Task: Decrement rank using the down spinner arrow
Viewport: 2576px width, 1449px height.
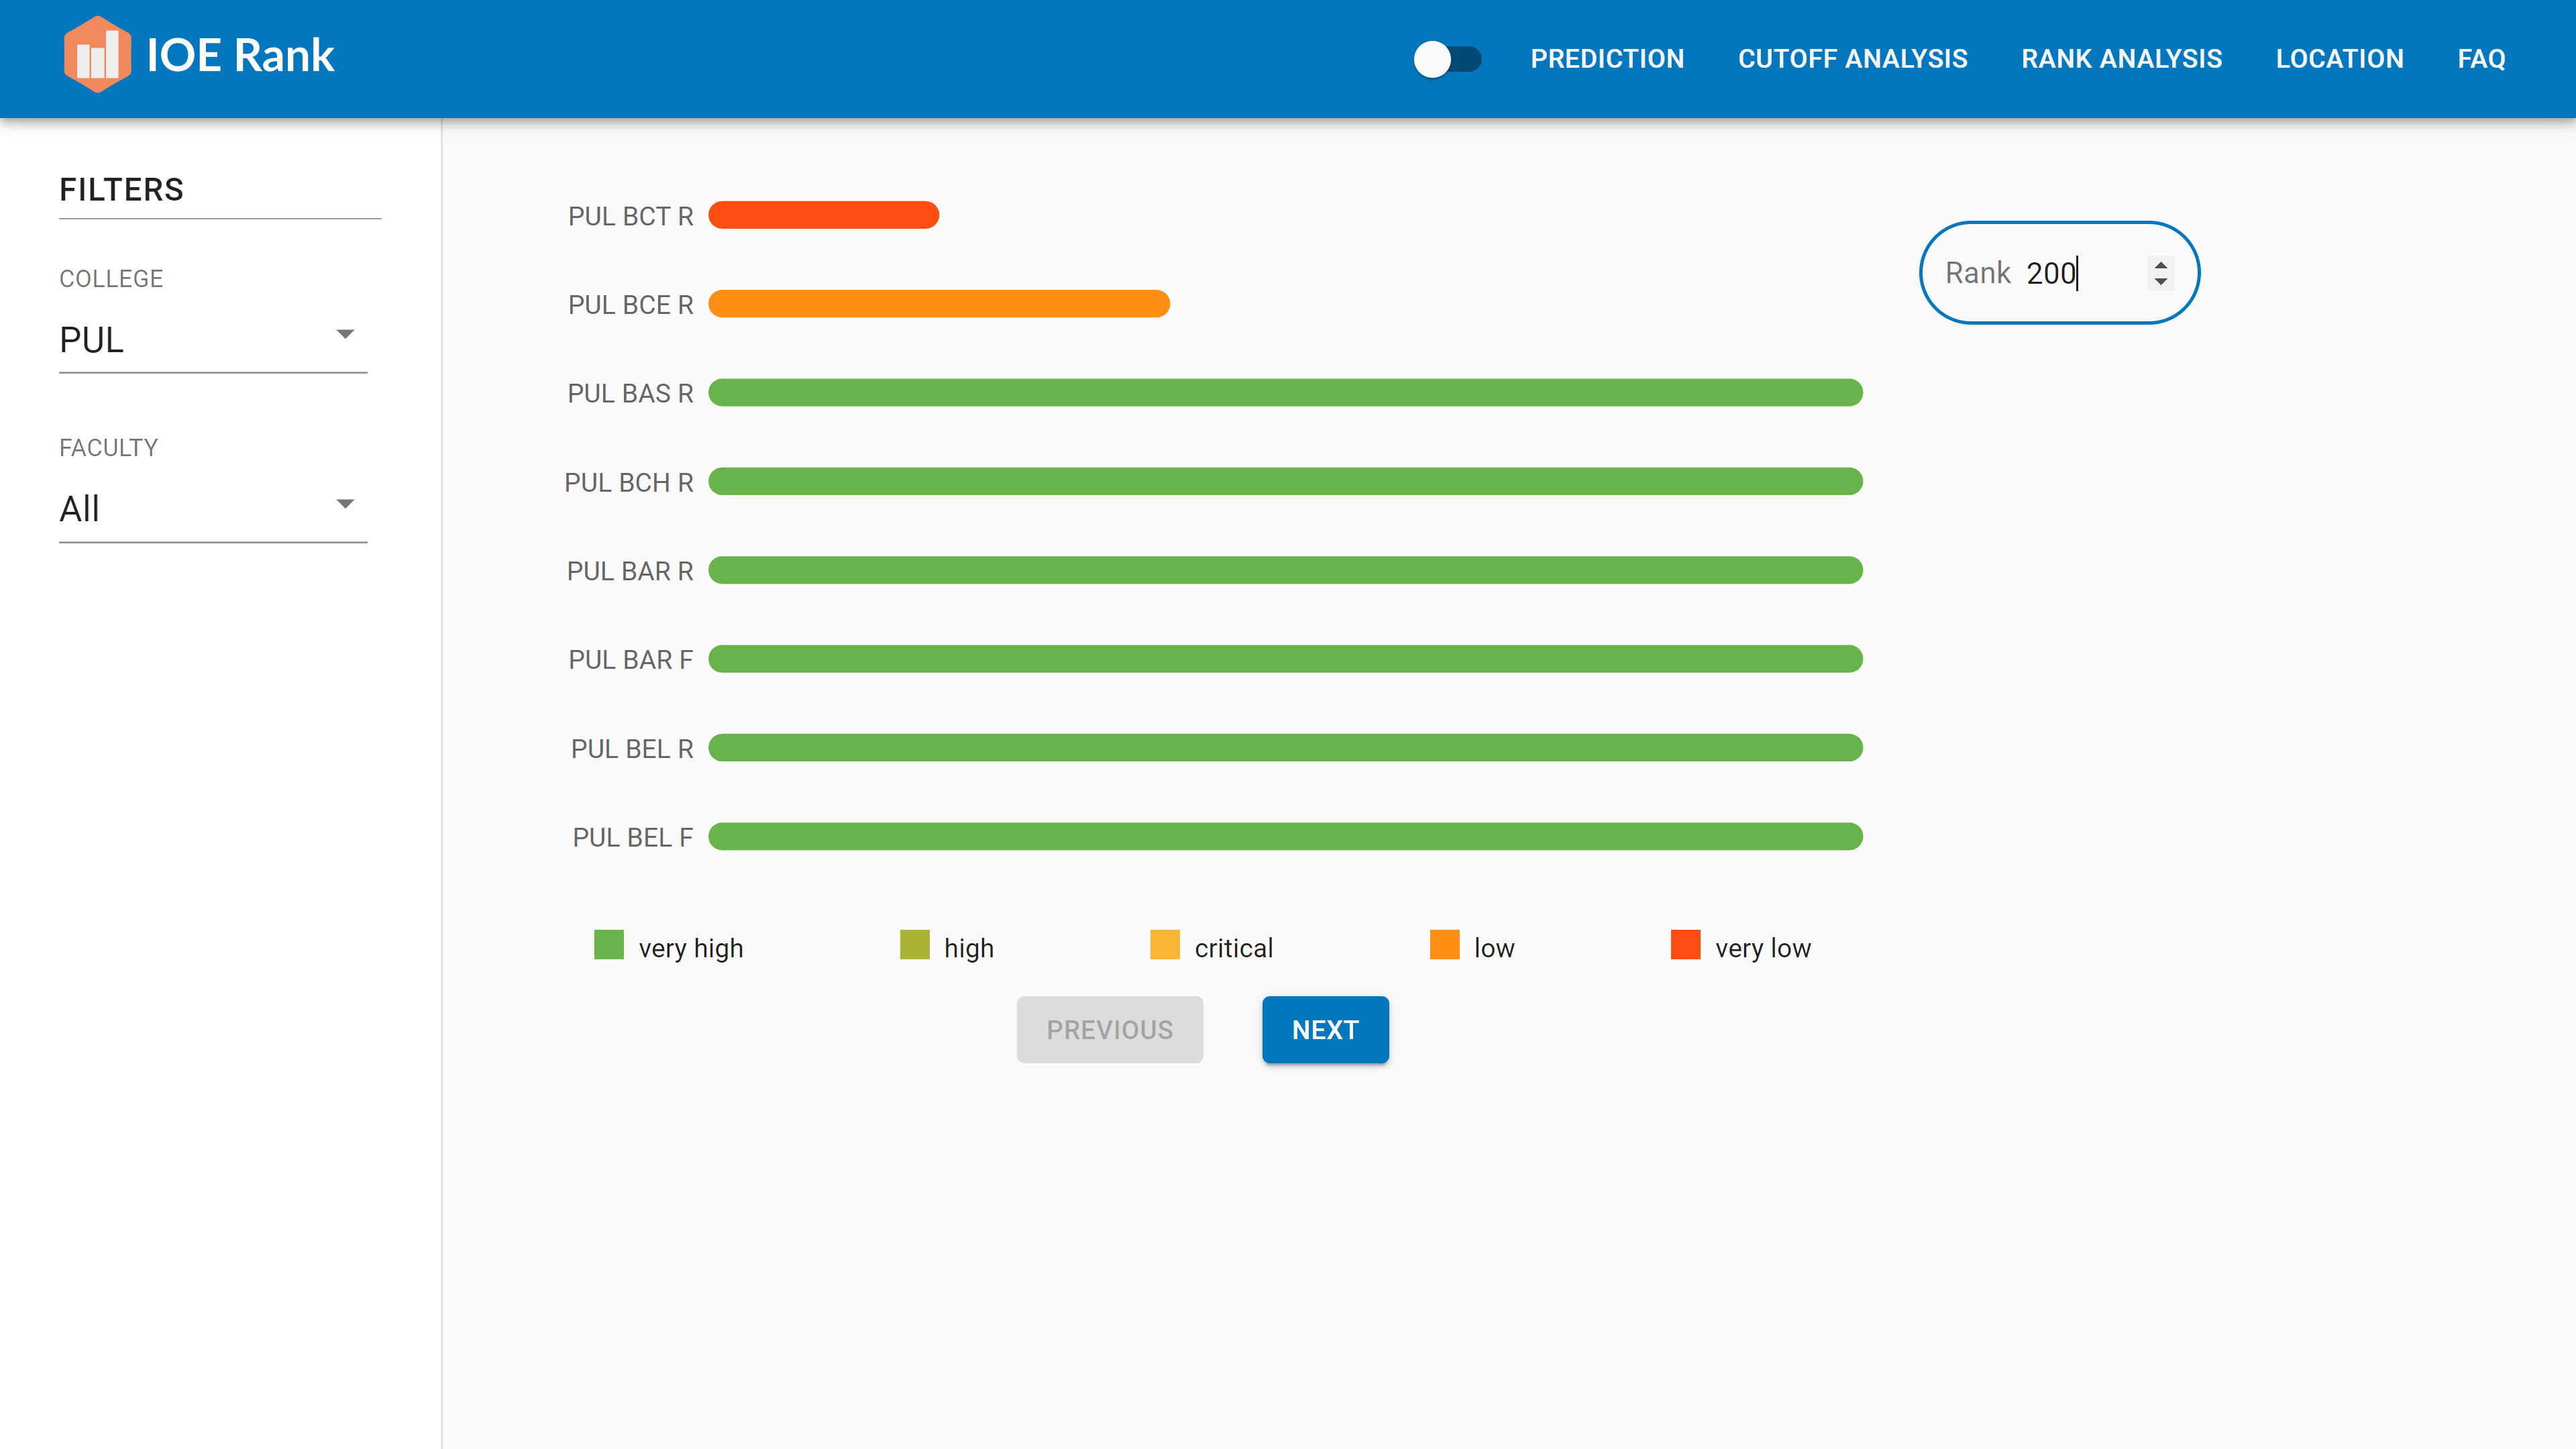Action: [x=2160, y=282]
